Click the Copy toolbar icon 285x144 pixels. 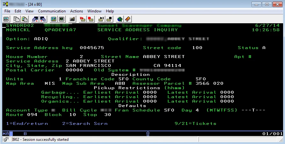17,19
